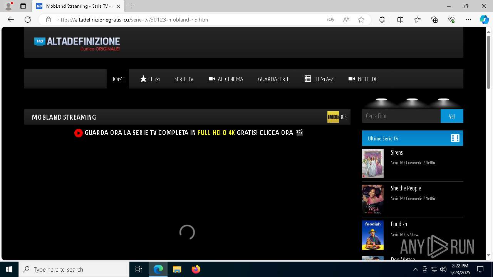Click the She the People poster thumbnail
493x277 pixels.
tap(373, 199)
